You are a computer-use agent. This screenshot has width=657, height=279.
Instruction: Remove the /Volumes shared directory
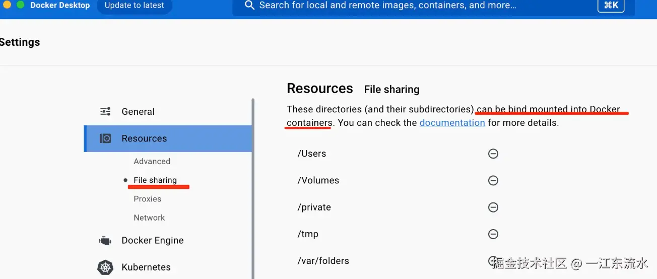click(493, 180)
